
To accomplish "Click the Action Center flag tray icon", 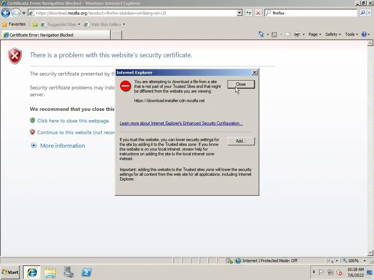I will point(321,272).
